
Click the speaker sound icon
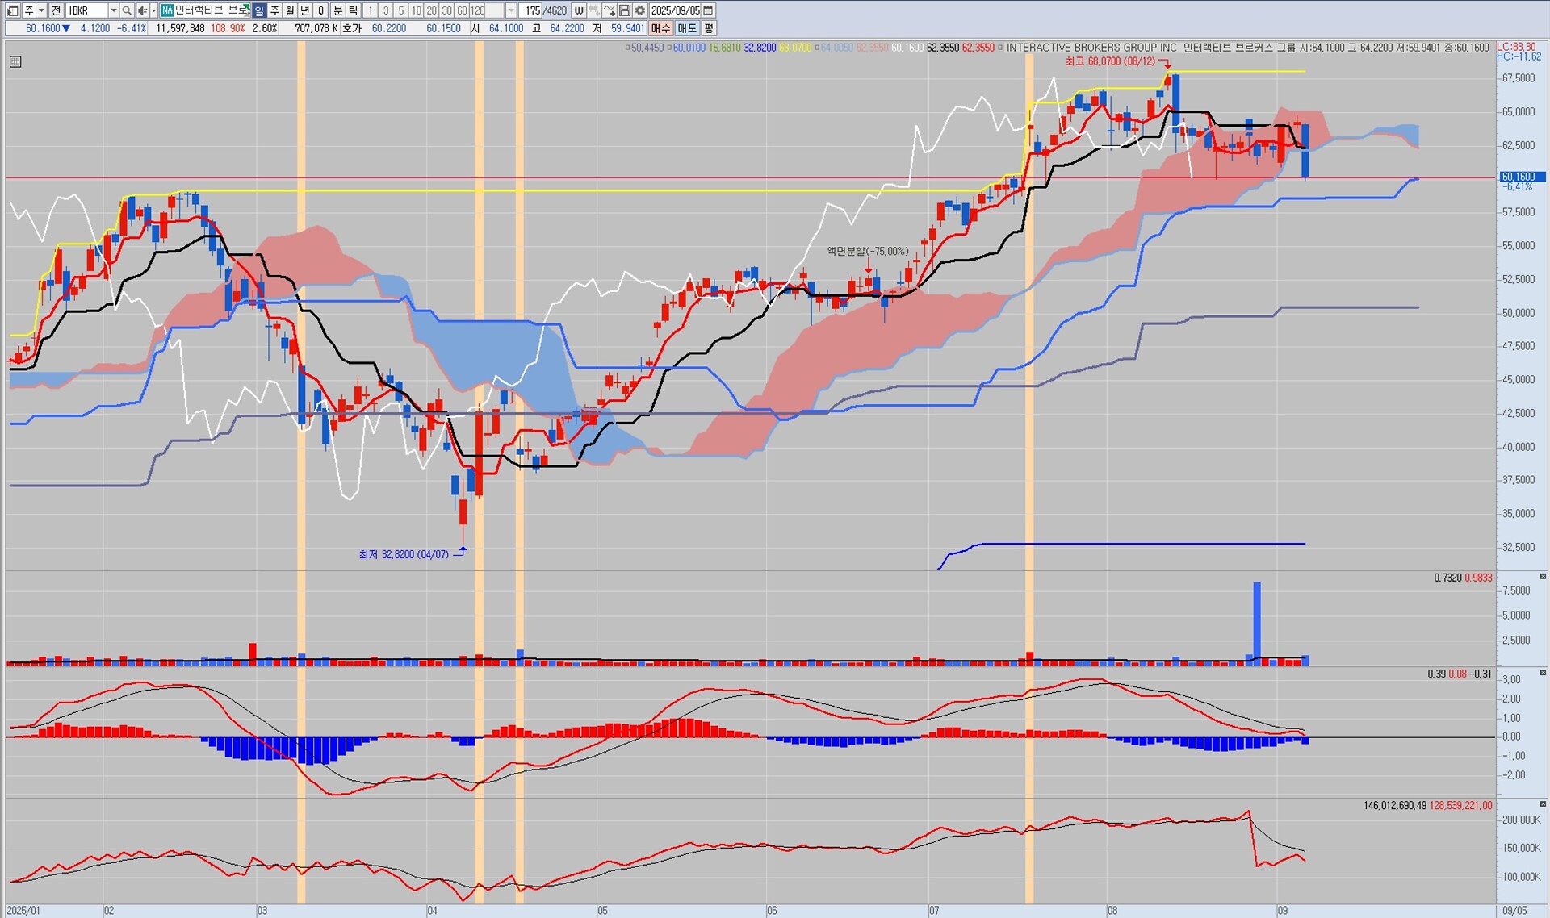(x=142, y=10)
